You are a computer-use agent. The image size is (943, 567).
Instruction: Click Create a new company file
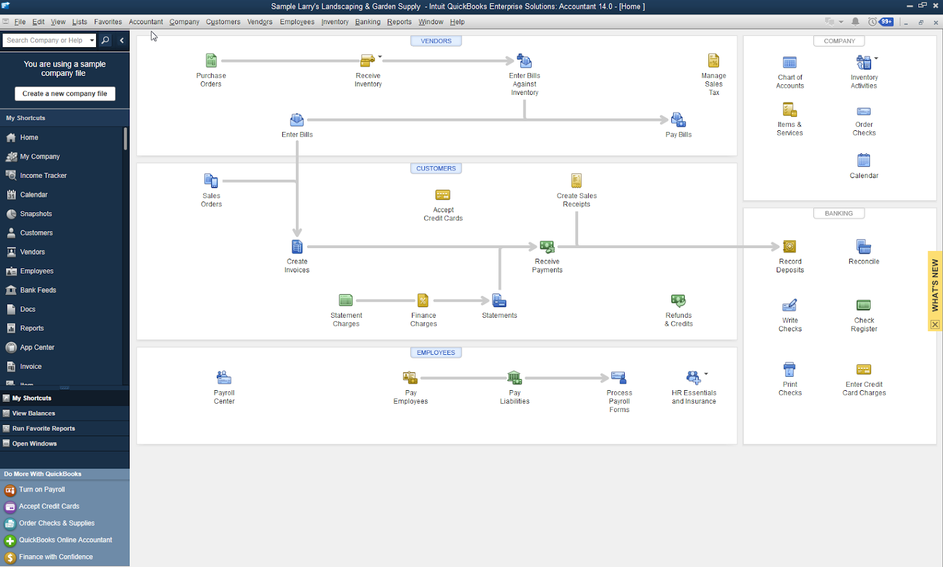(65, 94)
